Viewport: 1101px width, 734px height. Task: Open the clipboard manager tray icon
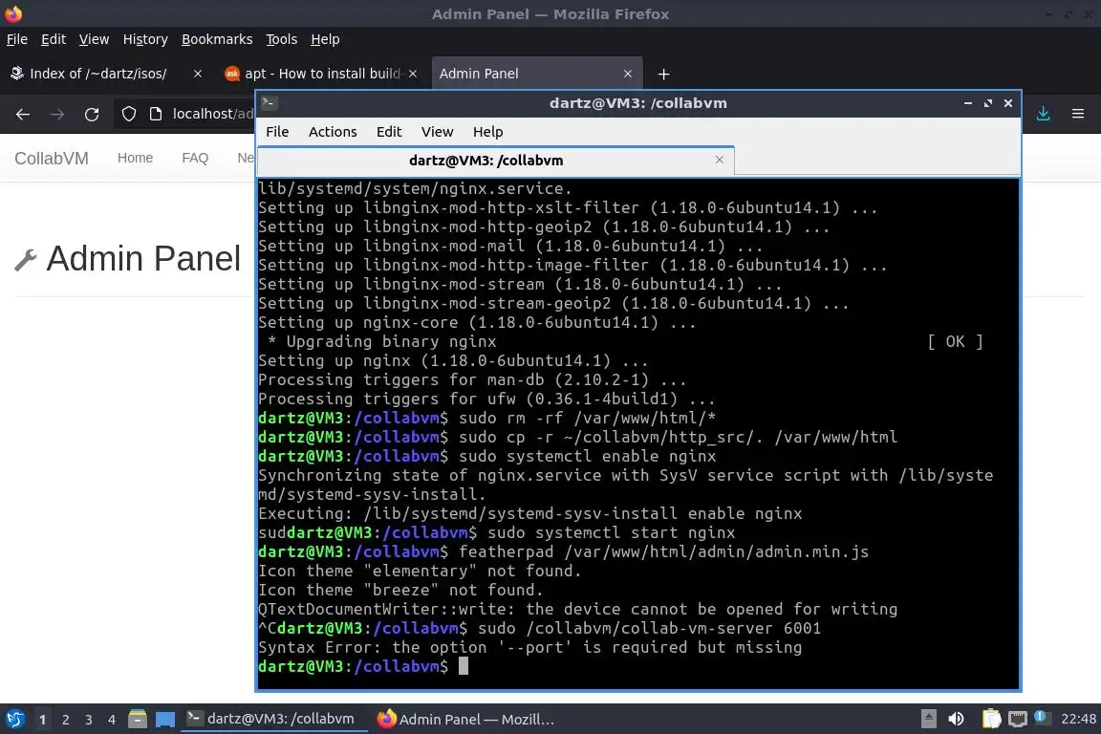pos(991,719)
